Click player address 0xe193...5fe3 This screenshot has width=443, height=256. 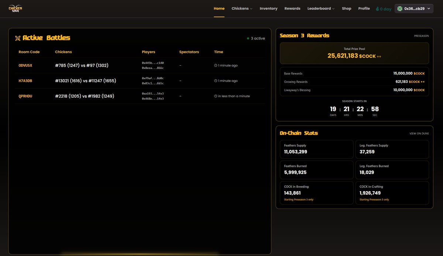click(x=153, y=94)
